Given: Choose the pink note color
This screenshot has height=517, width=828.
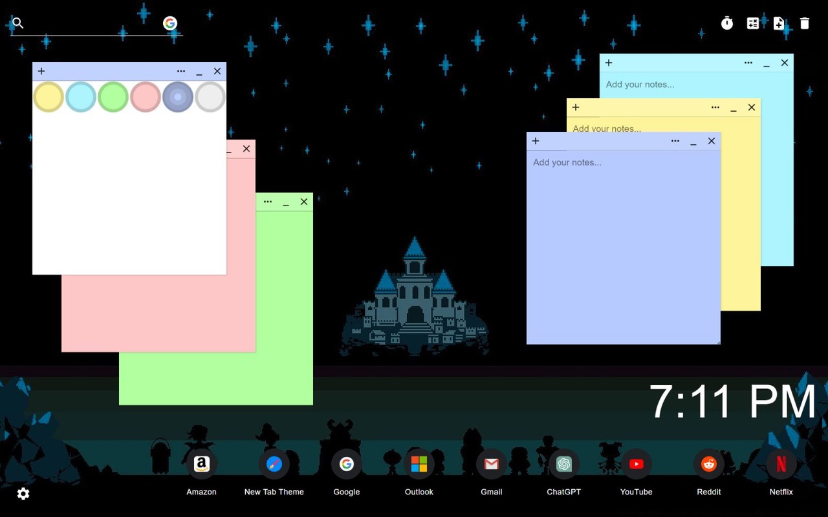Looking at the screenshot, I should 146,97.
